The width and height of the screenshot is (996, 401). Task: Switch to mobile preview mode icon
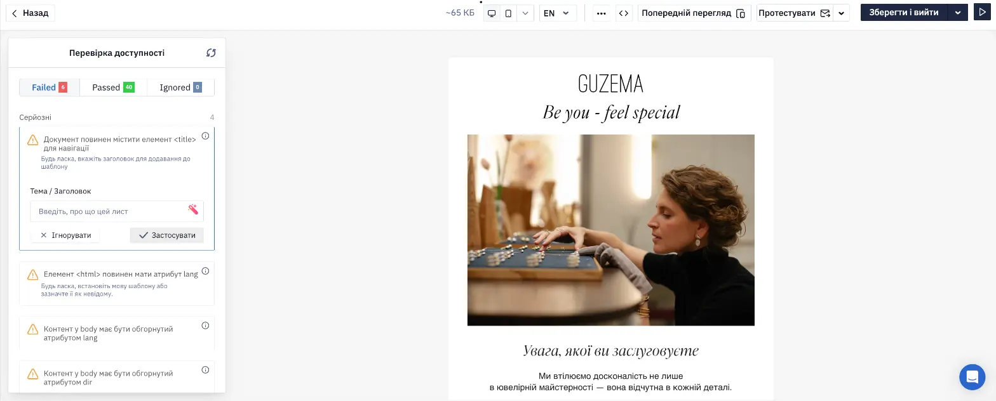508,13
